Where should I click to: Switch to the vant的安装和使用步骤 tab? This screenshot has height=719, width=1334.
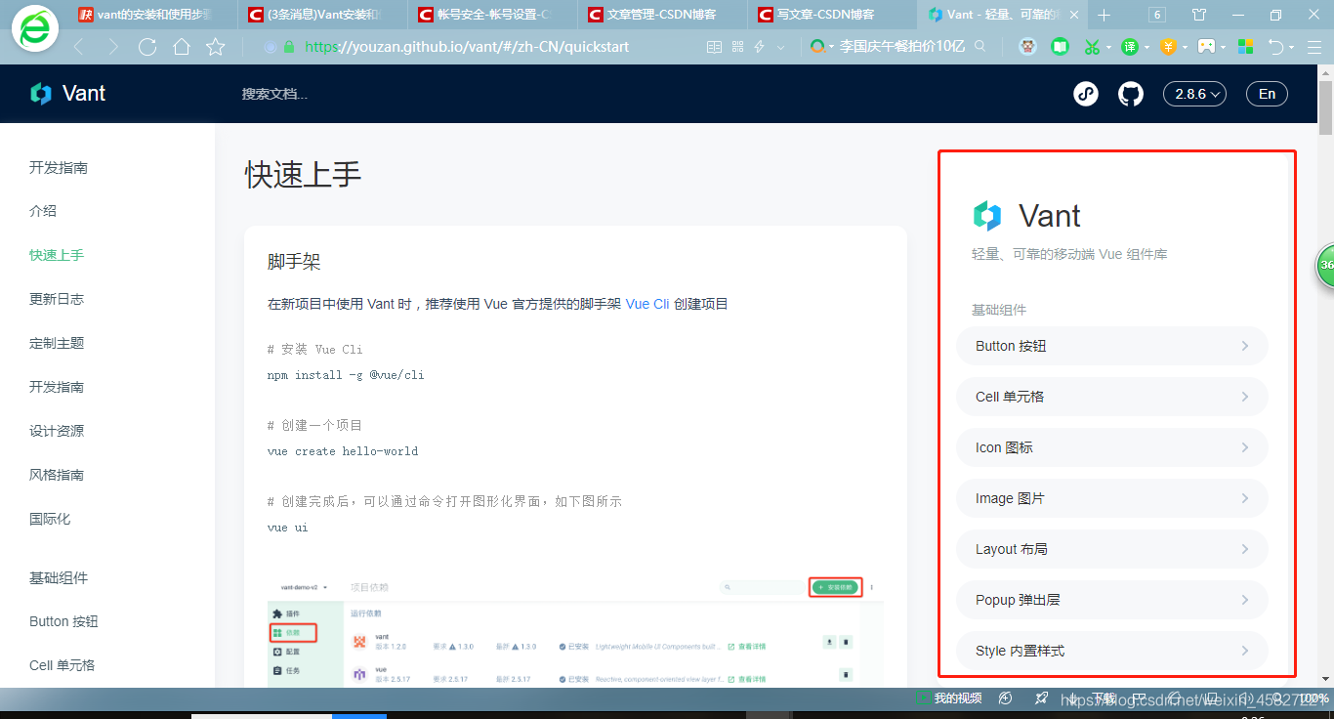[x=153, y=15]
